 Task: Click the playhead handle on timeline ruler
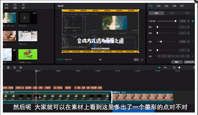click(x=36, y=71)
